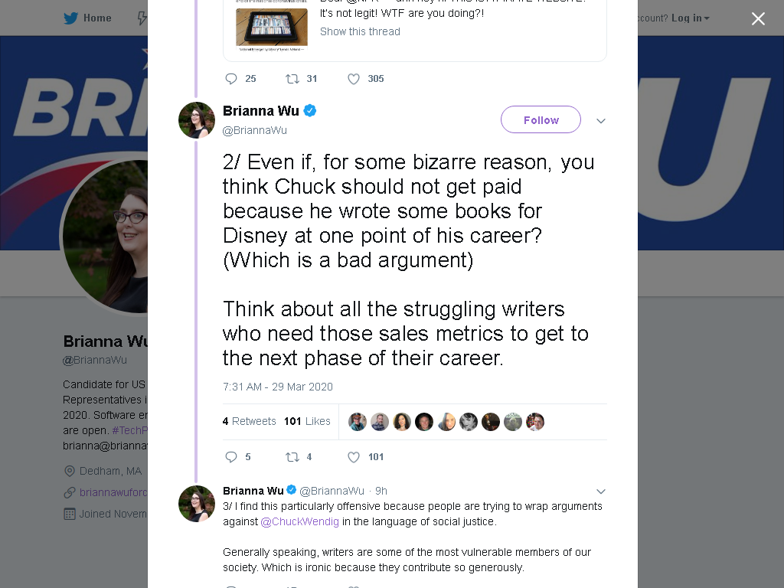
Task: Open the quoted tweet's tablet image thumbnail
Action: [272, 28]
